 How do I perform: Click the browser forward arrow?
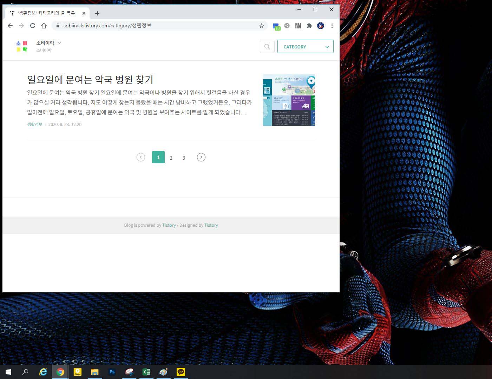pyautogui.click(x=21, y=26)
